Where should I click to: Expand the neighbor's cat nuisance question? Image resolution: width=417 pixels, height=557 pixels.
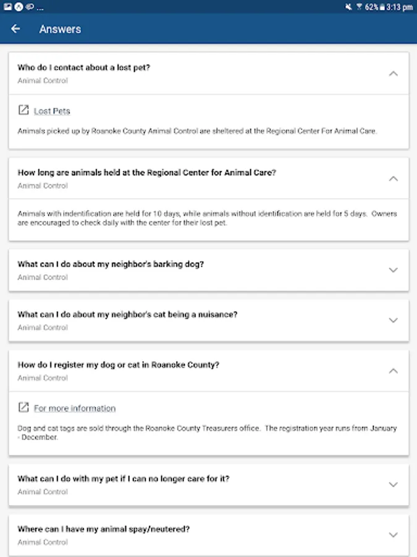tap(393, 320)
